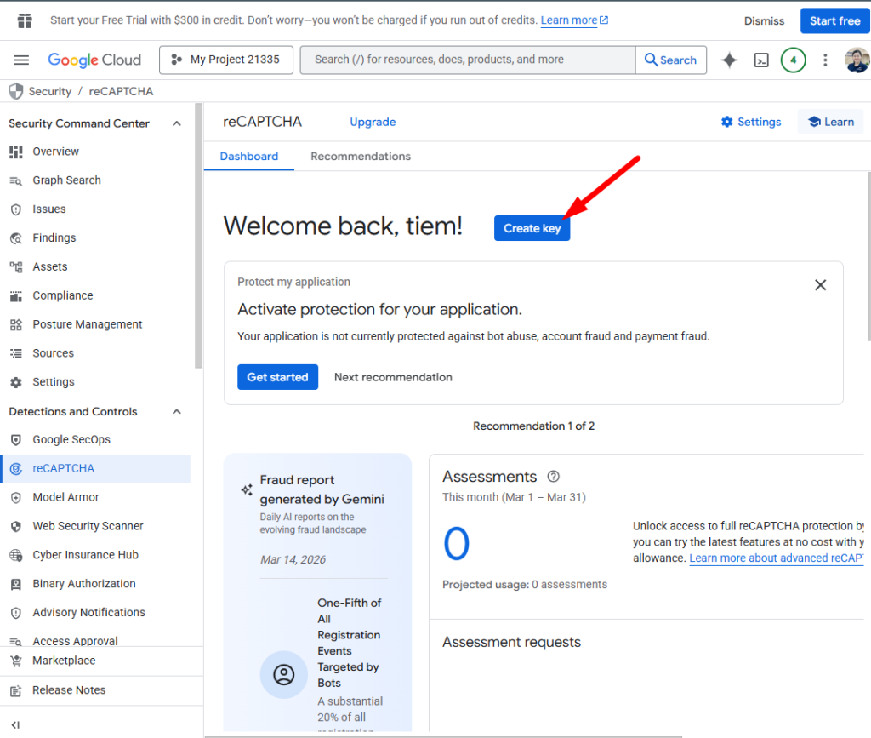Image resolution: width=871 pixels, height=738 pixels.
Task: Follow the Learn more trial link
Action: click(x=574, y=20)
